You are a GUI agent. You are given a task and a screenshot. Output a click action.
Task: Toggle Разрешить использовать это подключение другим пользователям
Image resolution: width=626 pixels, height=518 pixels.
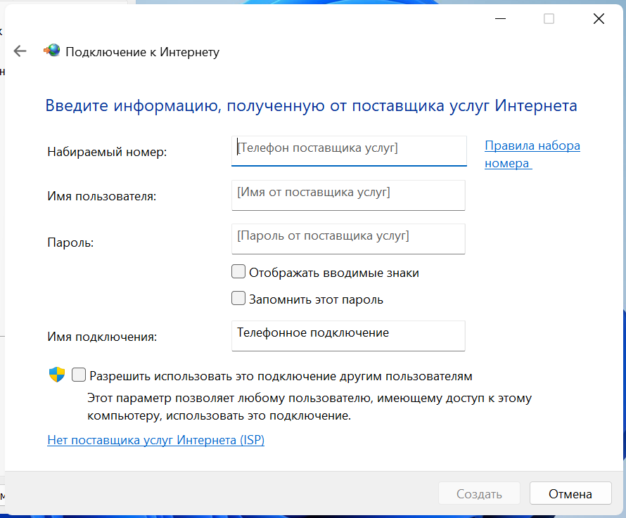point(79,375)
